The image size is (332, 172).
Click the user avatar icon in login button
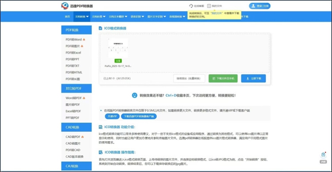tap(253, 6)
